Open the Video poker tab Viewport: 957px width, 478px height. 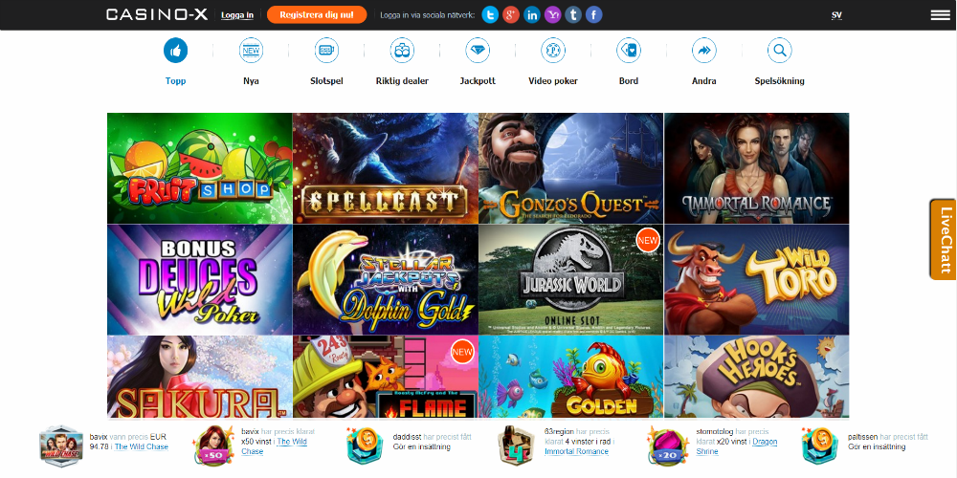[x=553, y=80]
